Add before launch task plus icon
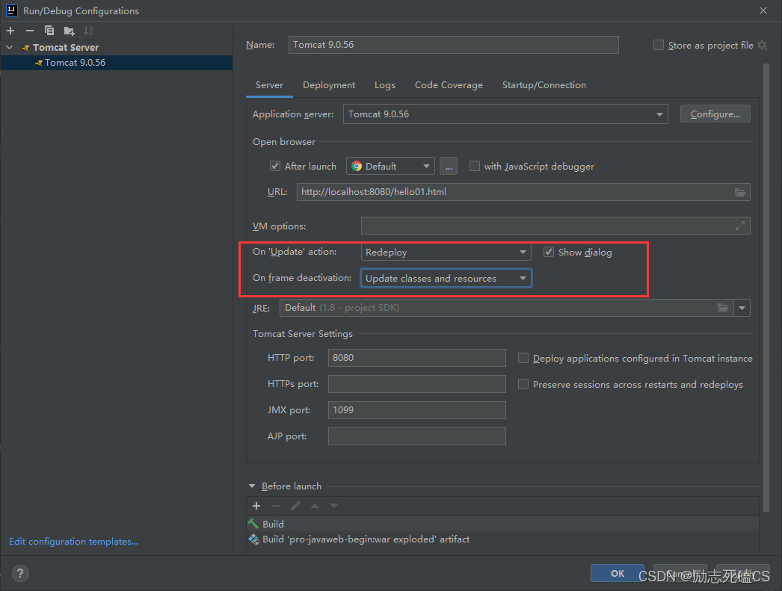The width and height of the screenshot is (782, 591). click(x=256, y=506)
